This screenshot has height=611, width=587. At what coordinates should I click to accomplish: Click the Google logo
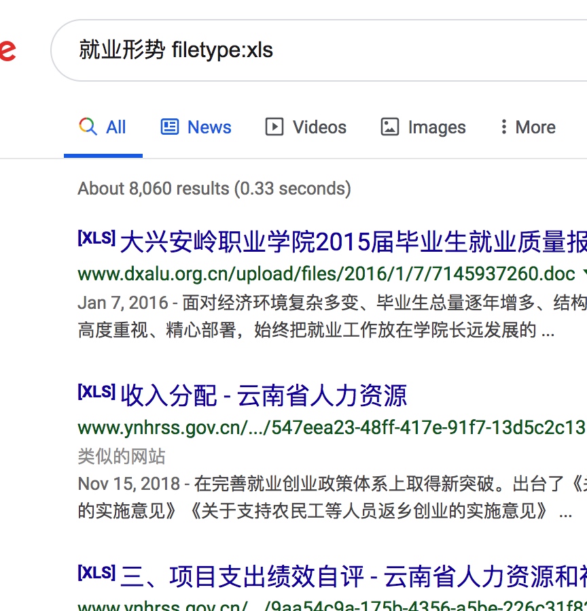(x=7, y=50)
